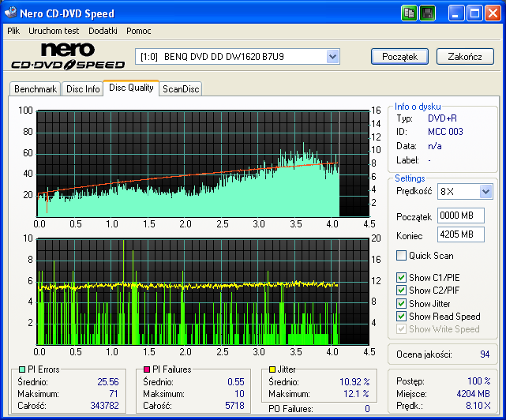Click the Ocena jakości value 94

pos(485,354)
